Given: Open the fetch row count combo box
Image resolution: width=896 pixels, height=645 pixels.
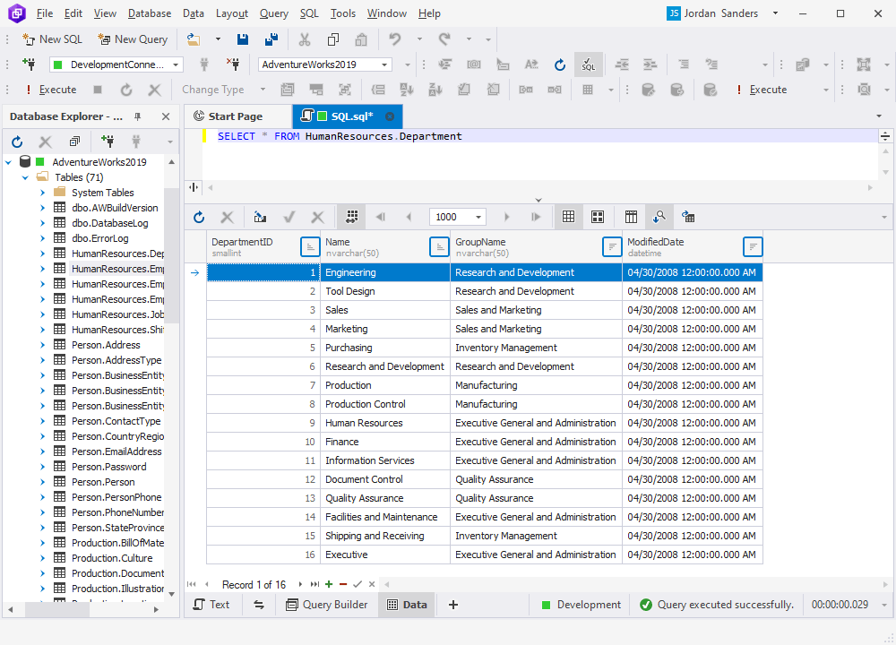Looking at the screenshot, I should point(478,216).
